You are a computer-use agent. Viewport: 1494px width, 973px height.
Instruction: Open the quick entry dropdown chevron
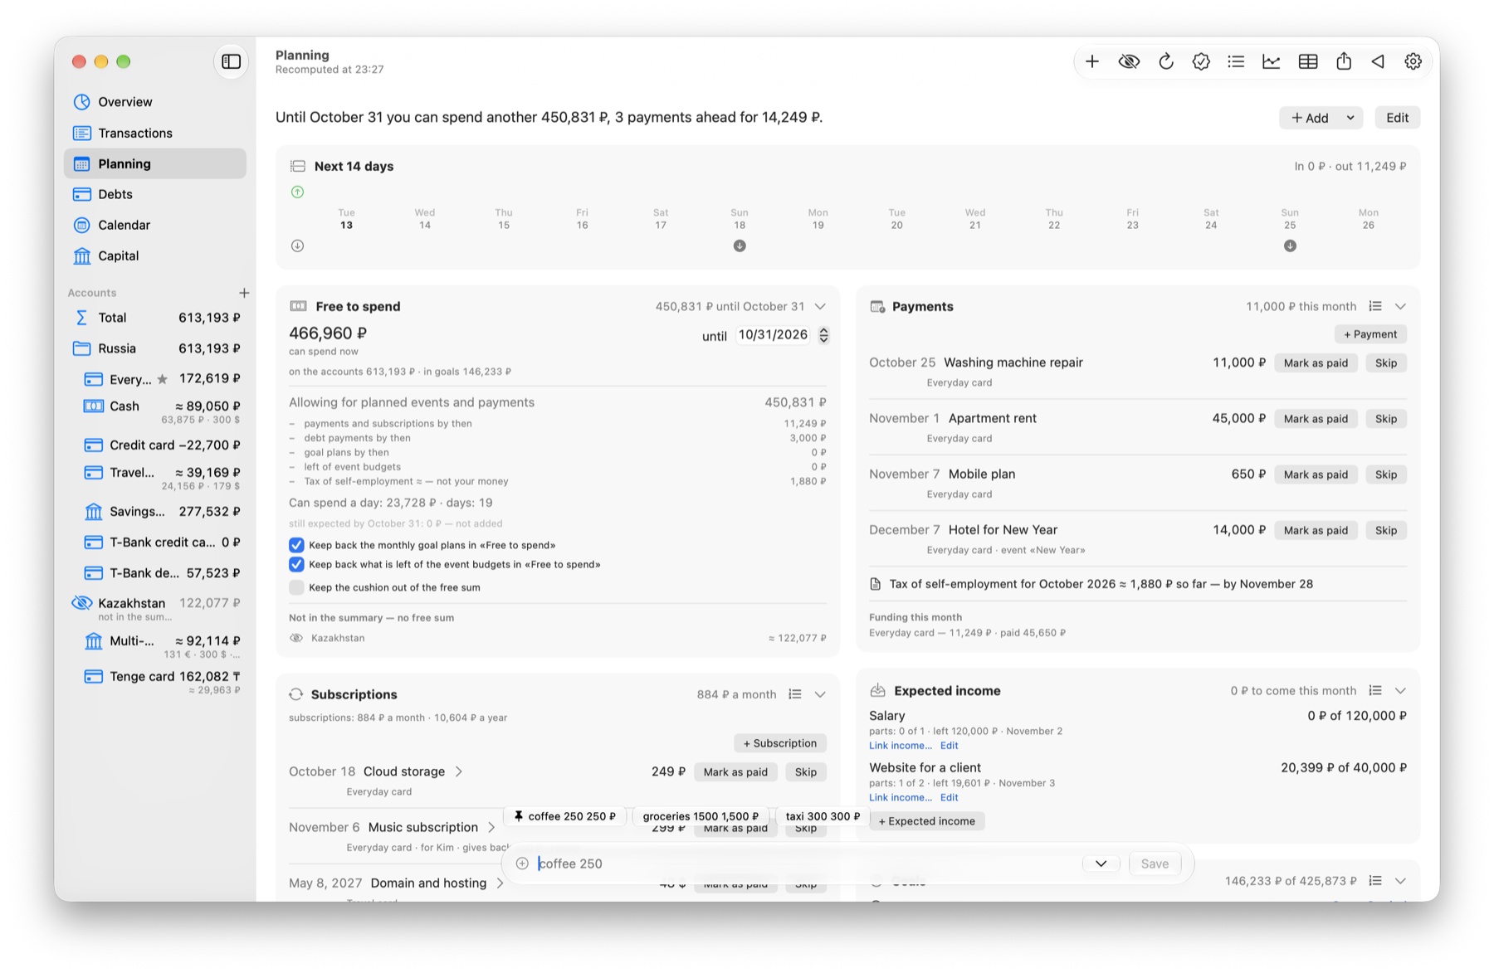(x=1101, y=864)
